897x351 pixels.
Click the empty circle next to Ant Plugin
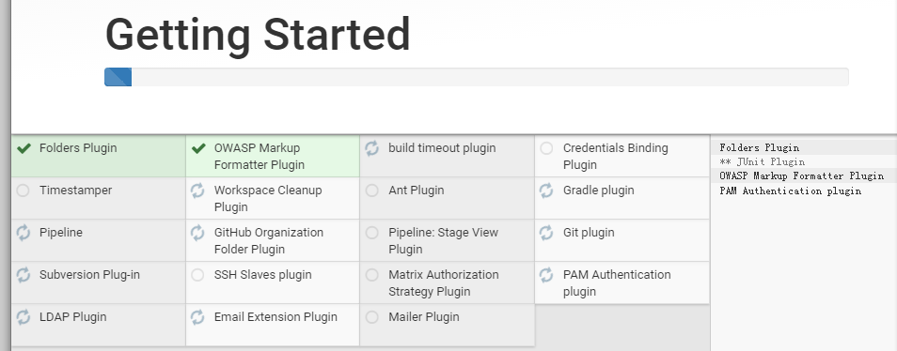[x=371, y=191]
